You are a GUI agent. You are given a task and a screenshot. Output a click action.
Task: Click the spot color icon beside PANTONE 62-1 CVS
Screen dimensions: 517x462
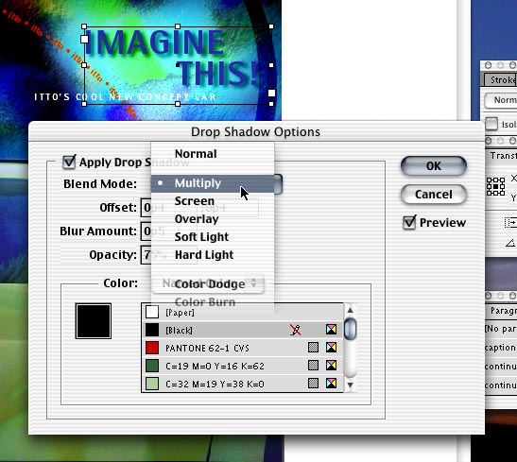point(313,348)
